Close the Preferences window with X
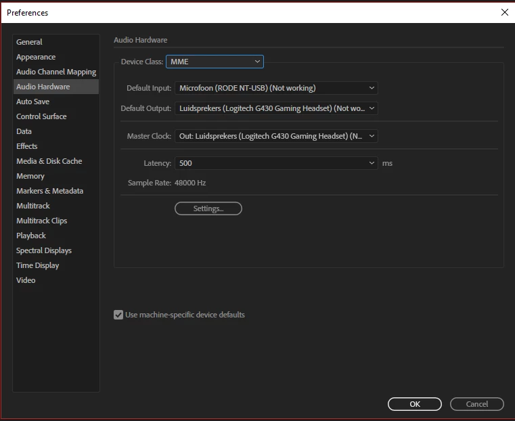Screen dimensions: 515x421 (504, 12)
